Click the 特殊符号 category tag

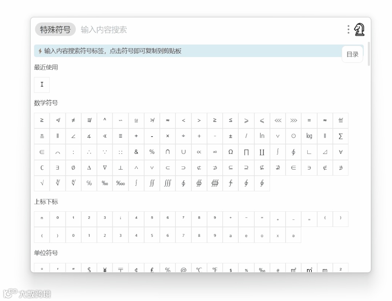click(x=55, y=29)
